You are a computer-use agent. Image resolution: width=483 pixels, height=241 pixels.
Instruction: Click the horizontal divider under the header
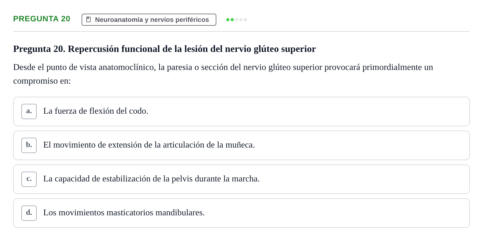click(242, 31)
